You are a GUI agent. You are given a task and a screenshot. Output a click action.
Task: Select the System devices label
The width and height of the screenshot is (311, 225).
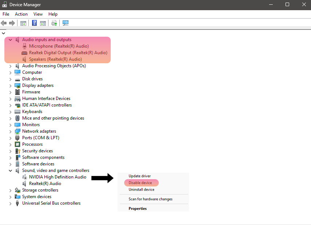(x=37, y=197)
